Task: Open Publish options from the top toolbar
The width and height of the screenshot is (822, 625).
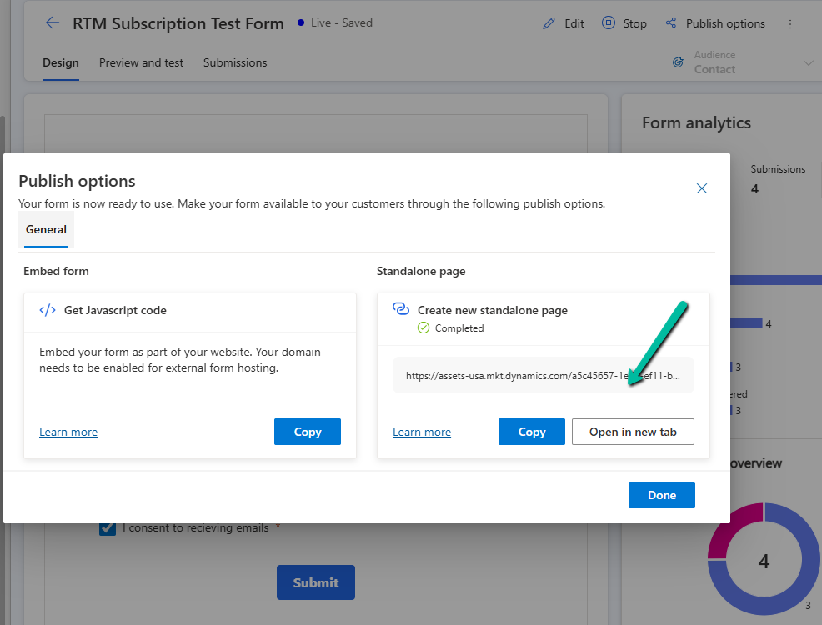Action: (715, 22)
